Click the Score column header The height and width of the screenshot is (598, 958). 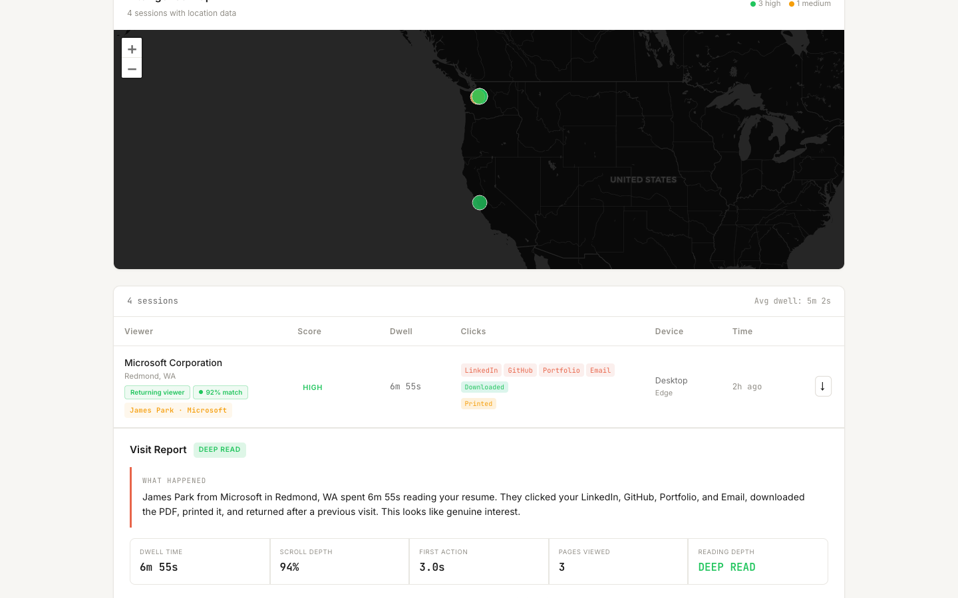click(x=309, y=332)
